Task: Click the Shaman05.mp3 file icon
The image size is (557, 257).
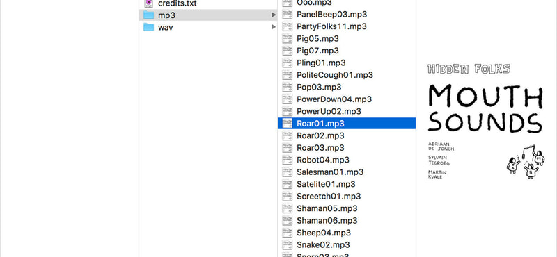Action: 287,208
